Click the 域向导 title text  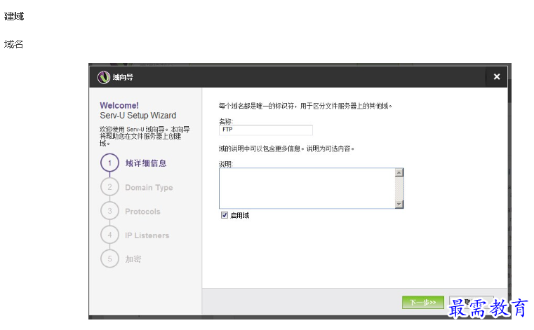[123, 78]
